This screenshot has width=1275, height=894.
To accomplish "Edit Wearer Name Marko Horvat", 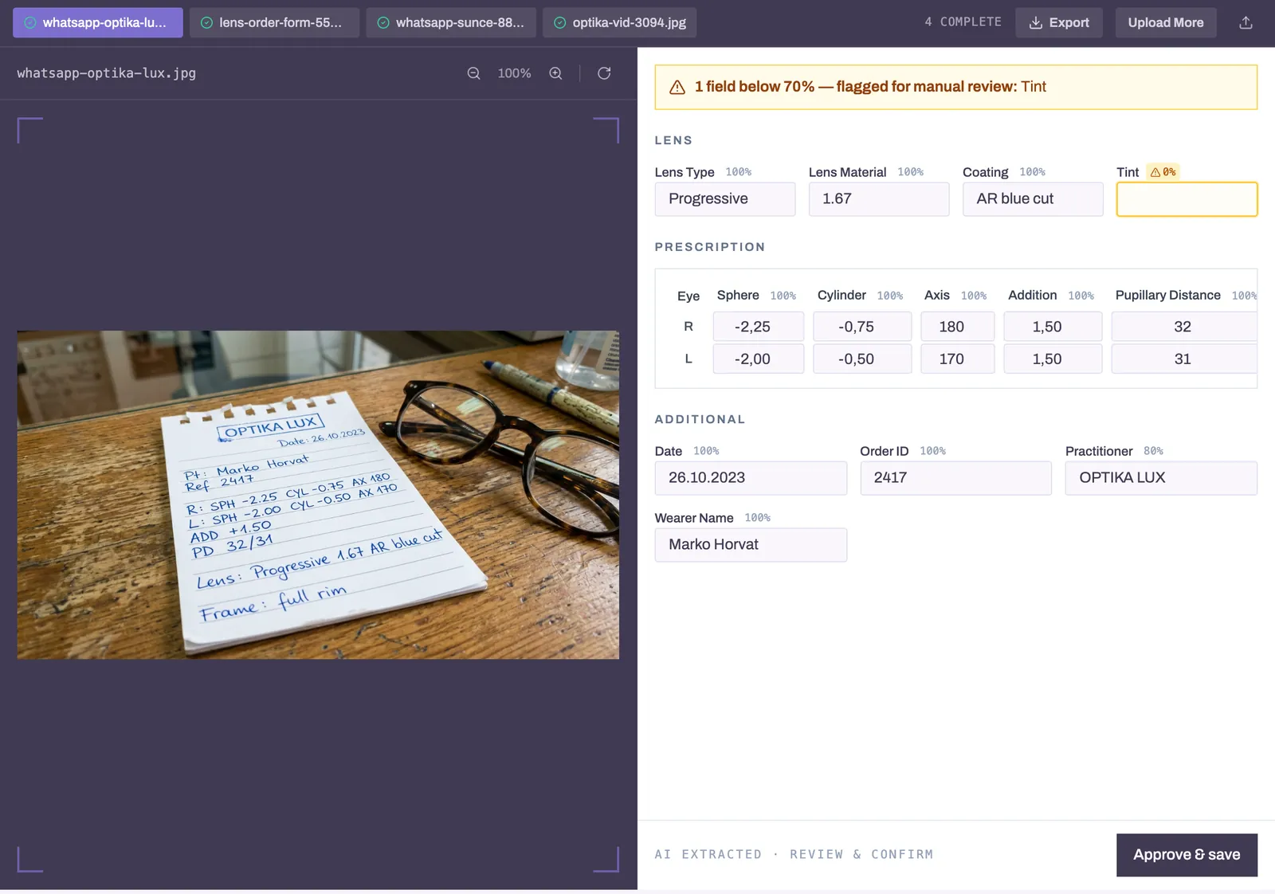I will pyautogui.click(x=751, y=545).
